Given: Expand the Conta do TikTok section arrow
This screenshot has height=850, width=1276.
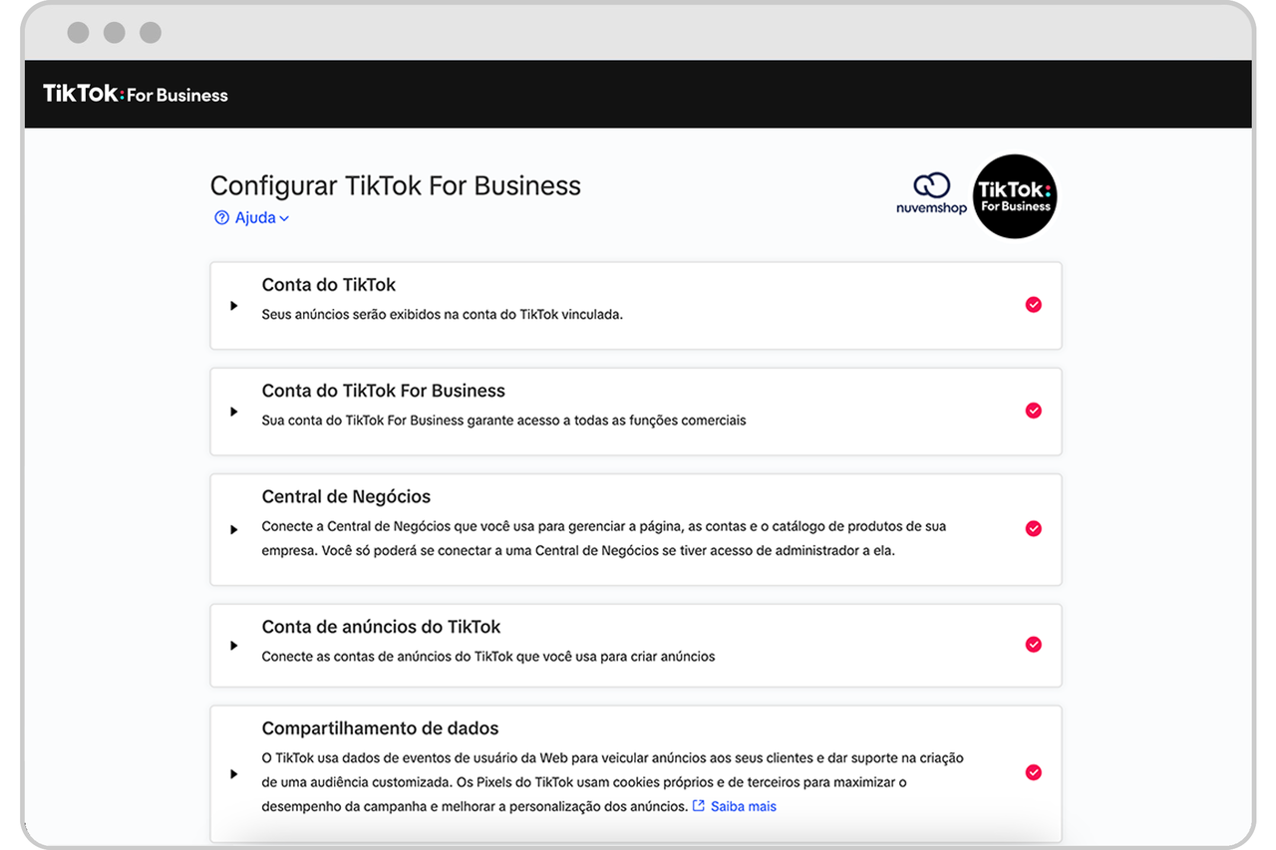Looking at the screenshot, I should [234, 306].
